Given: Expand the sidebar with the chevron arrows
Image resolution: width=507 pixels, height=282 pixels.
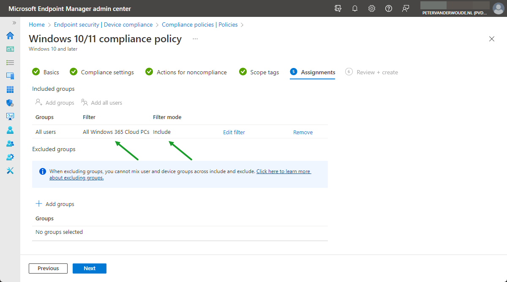Looking at the screenshot, I should point(14,23).
